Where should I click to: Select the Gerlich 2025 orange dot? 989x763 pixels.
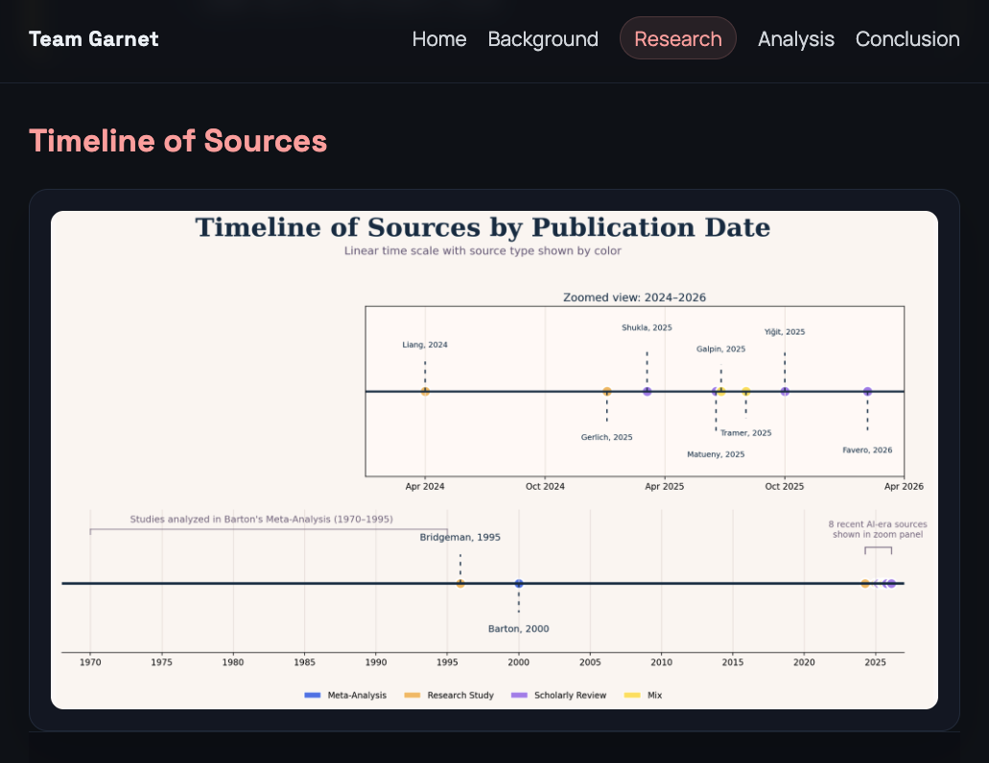click(607, 391)
